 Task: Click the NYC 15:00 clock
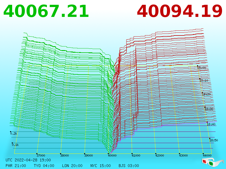pyautogui.click(x=101, y=166)
